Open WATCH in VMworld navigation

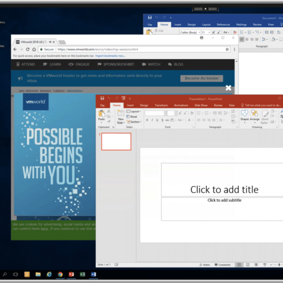pyautogui.click(x=151, y=64)
